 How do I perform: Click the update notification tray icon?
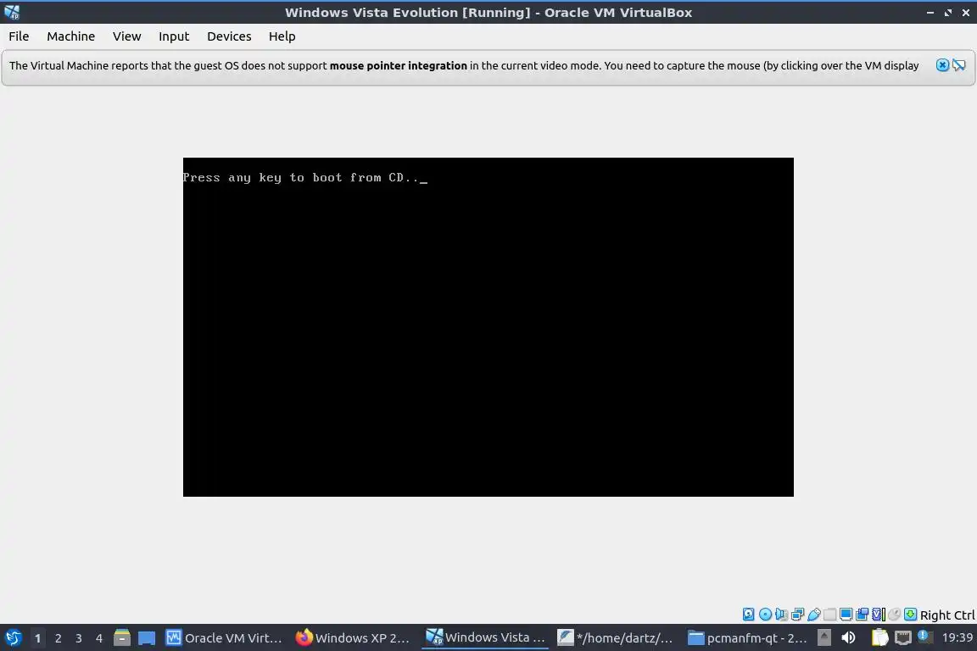click(x=925, y=637)
